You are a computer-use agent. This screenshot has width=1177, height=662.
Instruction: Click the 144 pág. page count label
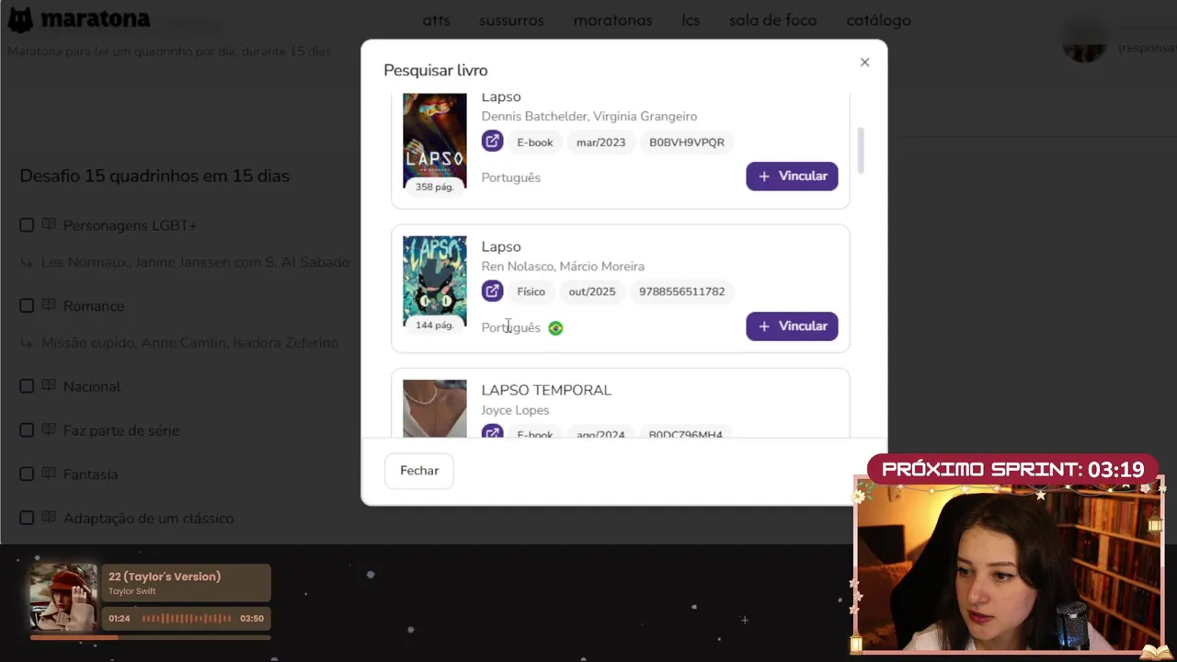434,325
